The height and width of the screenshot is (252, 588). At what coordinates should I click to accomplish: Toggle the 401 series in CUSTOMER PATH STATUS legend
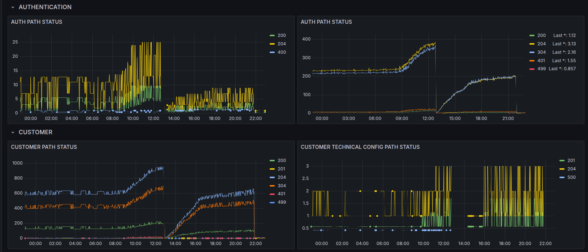point(281,194)
